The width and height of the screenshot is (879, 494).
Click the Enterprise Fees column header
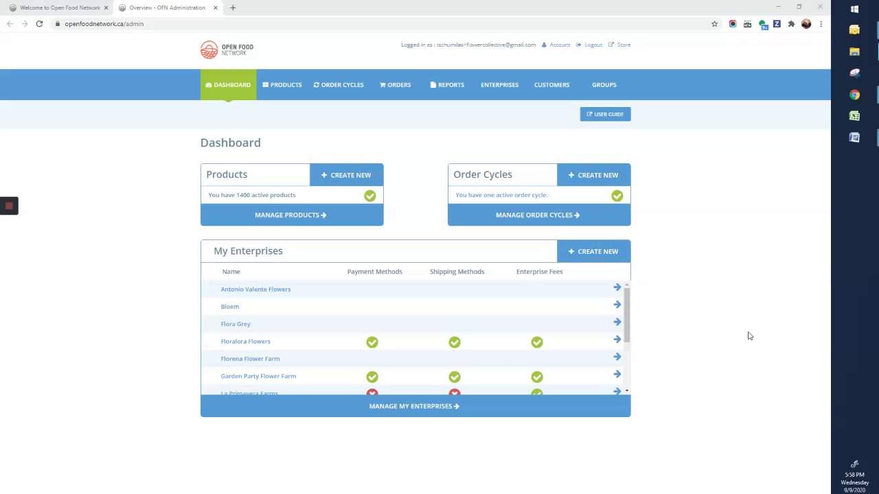point(539,272)
